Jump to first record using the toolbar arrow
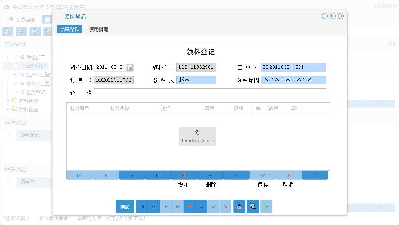 79,175
